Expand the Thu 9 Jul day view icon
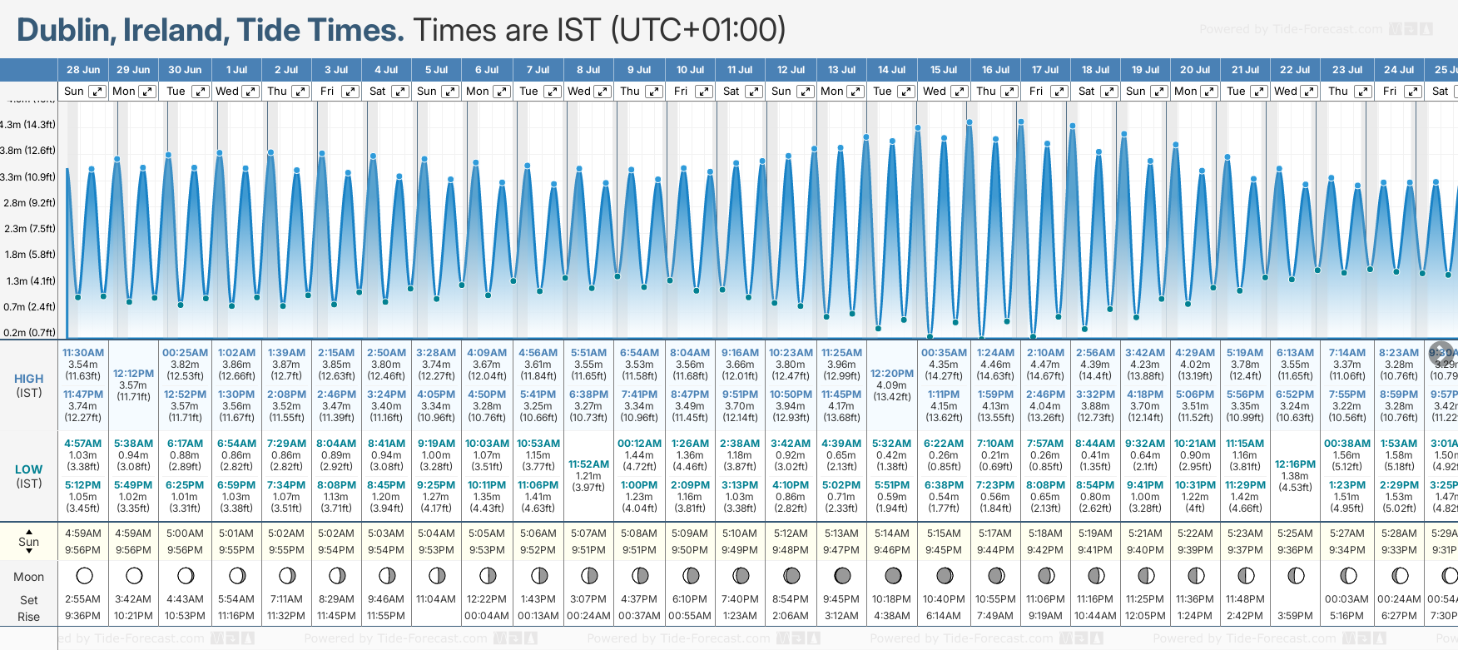 click(654, 92)
